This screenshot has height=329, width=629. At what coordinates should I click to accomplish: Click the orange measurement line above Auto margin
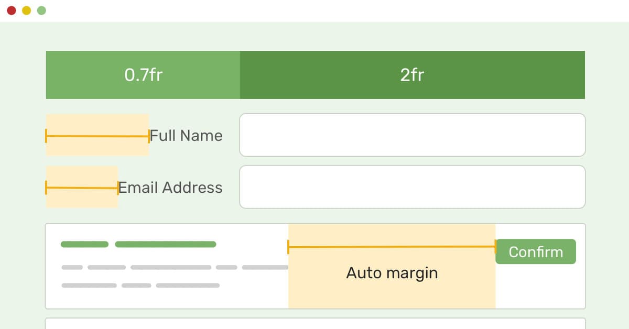click(392, 247)
